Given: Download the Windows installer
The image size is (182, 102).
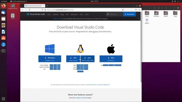Looking at the screenshot, I should click(50, 59).
